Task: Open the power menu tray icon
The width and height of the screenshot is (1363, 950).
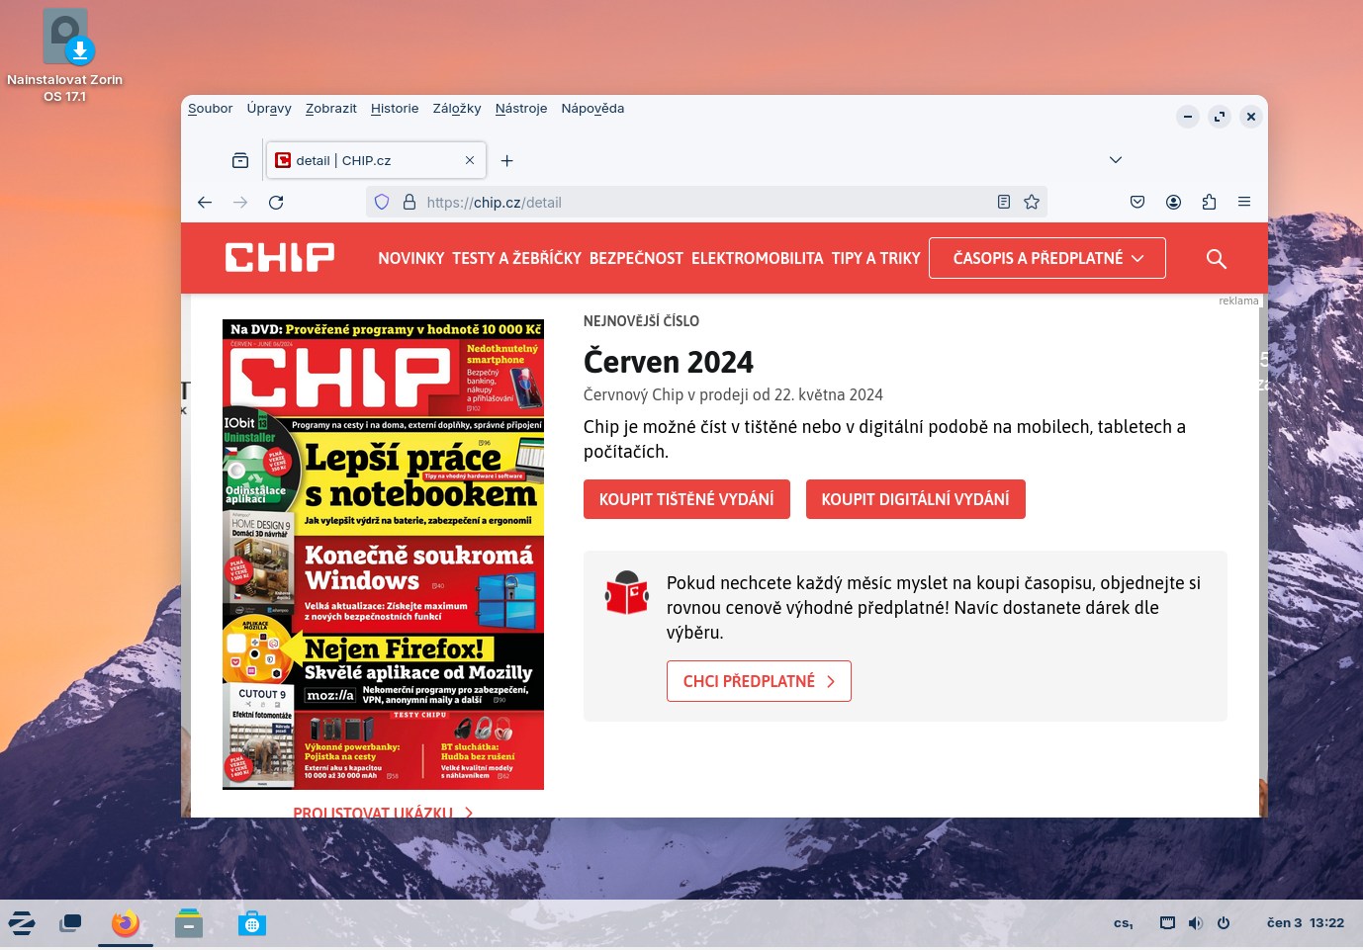Action: (1224, 923)
